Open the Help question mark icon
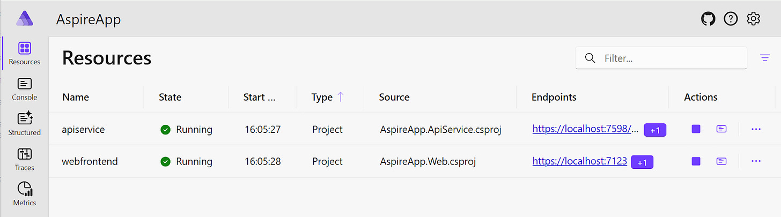The image size is (781, 217). (731, 19)
